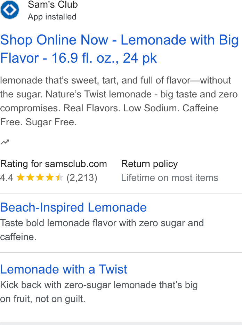Viewport: 242px width, 325px height.
Task: Open the Shop Online Now lemonade headline
Action: (x=119, y=49)
